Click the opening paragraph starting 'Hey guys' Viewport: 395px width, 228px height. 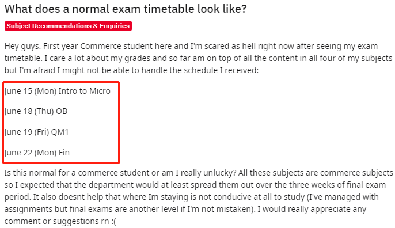(199, 58)
